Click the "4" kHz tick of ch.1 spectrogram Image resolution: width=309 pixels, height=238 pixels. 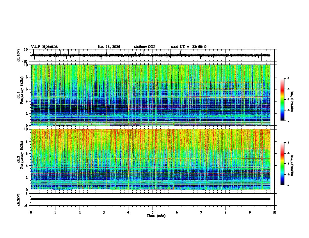[x=27, y=101]
